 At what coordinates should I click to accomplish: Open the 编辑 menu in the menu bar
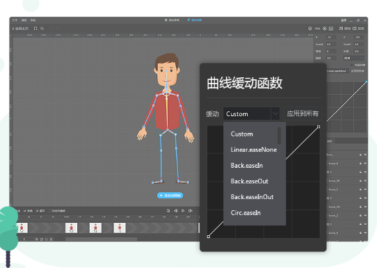(x=24, y=20)
